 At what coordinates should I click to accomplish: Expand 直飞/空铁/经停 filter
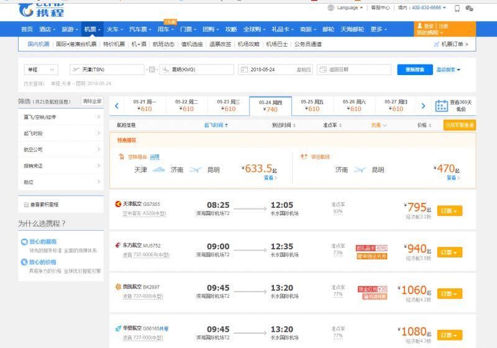61,117
